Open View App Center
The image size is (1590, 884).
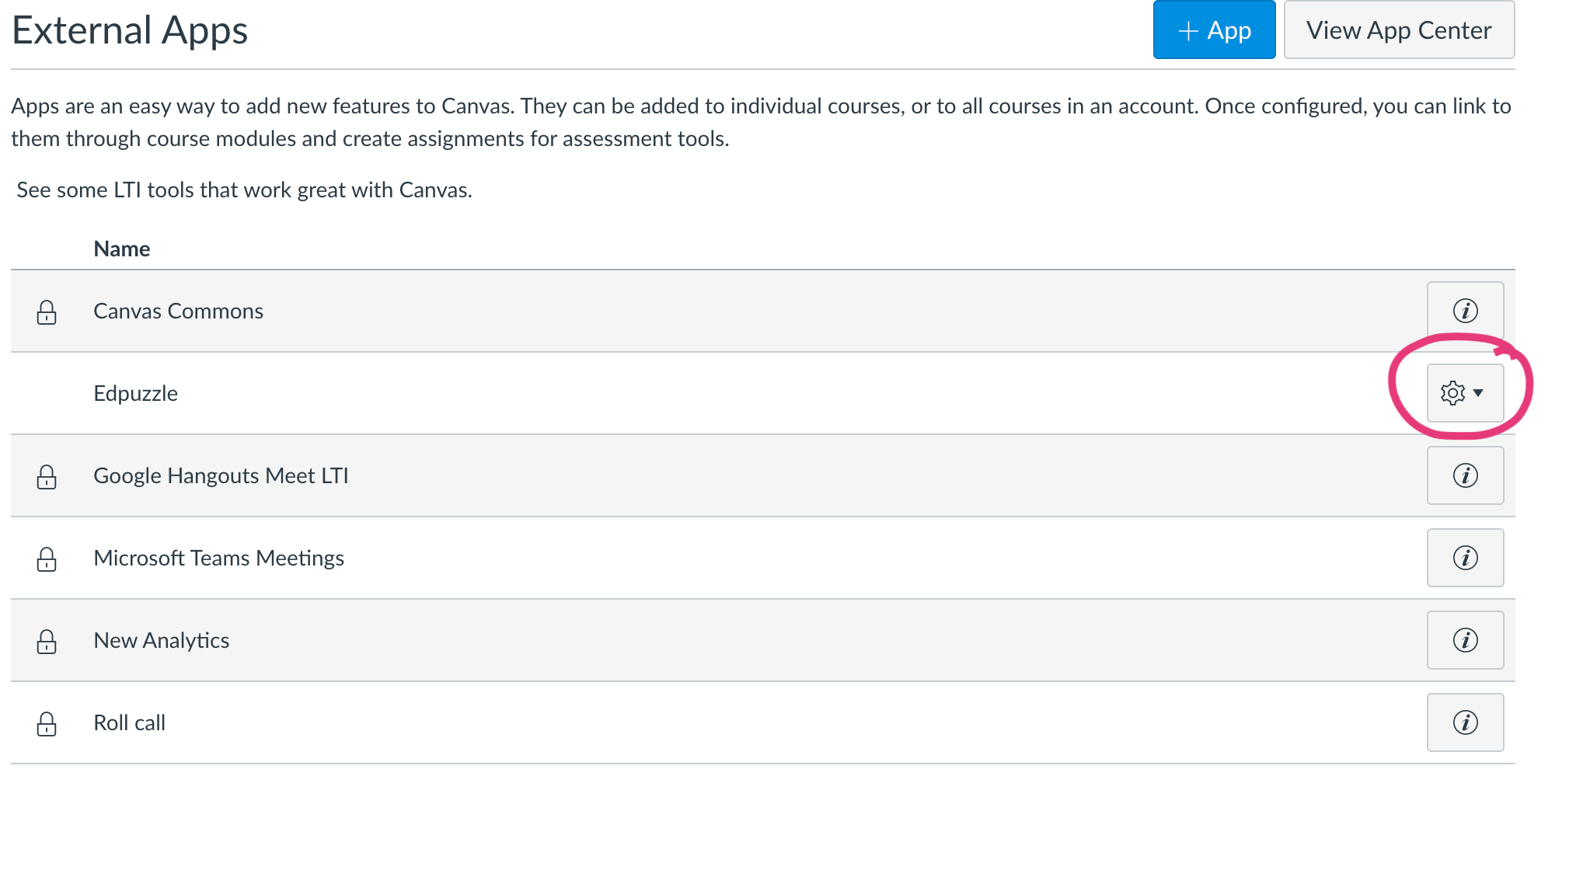click(1399, 30)
